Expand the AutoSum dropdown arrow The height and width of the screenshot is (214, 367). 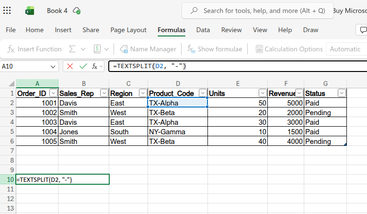[x=83, y=49]
